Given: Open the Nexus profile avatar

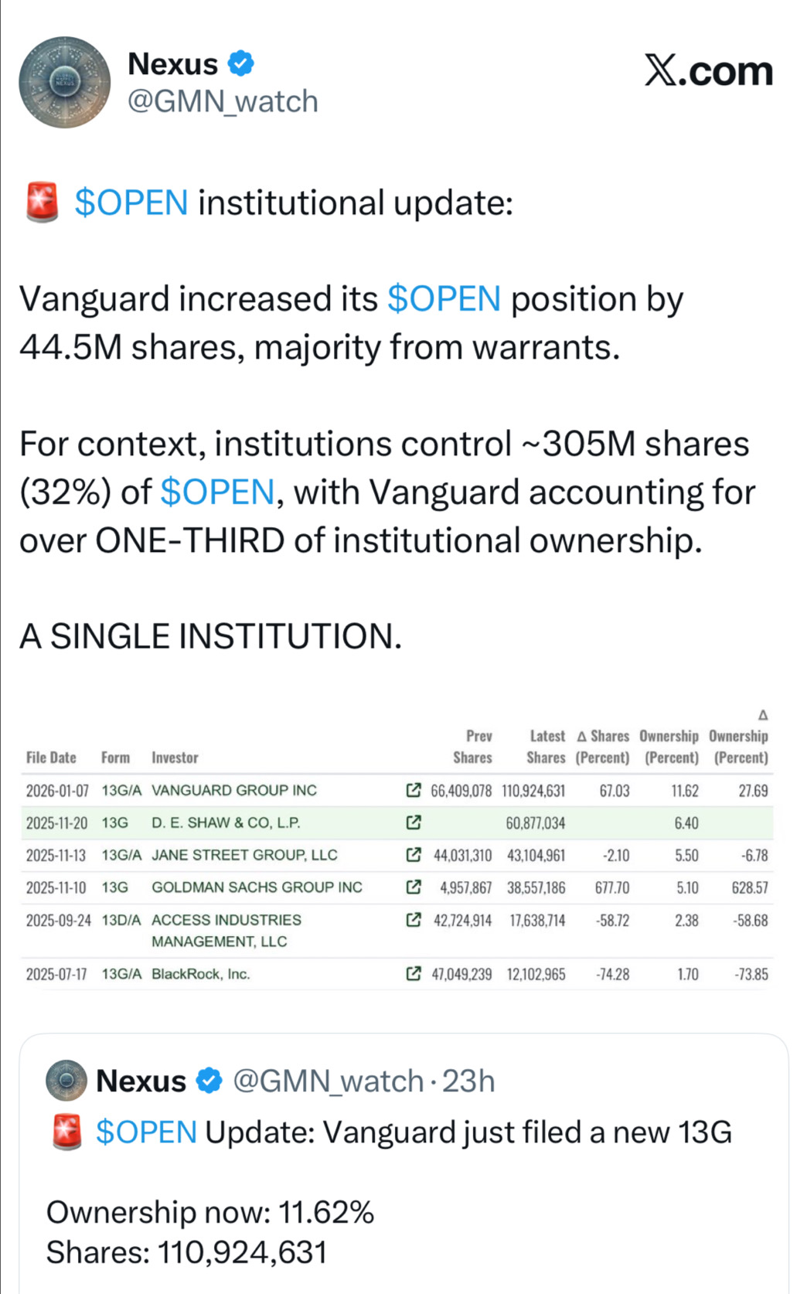Looking at the screenshot, I should [x=65, y=82].
